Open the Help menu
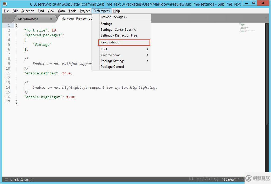Image resolution: width=271 pixels, height=184 pixels. coord(116,11)
